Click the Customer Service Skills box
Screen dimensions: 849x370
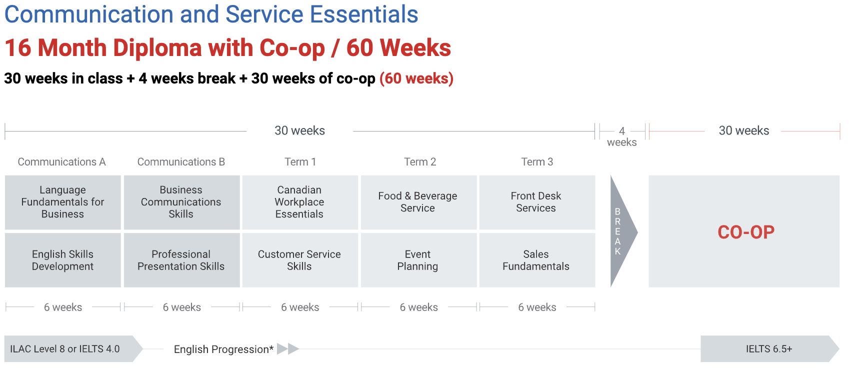pyautogui.click(x=300, y=260)
